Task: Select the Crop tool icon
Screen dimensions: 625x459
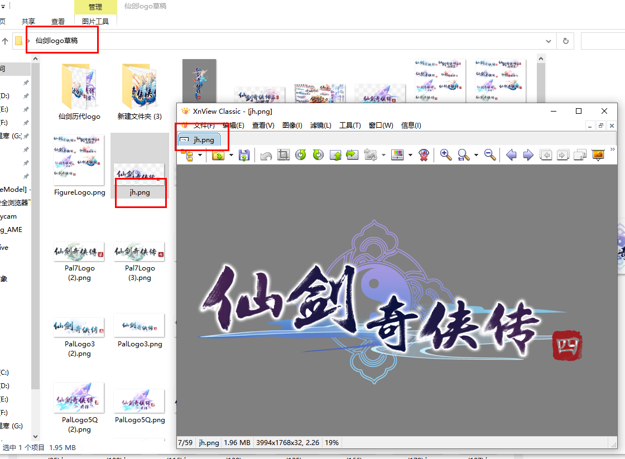Action: coord(283,155)
